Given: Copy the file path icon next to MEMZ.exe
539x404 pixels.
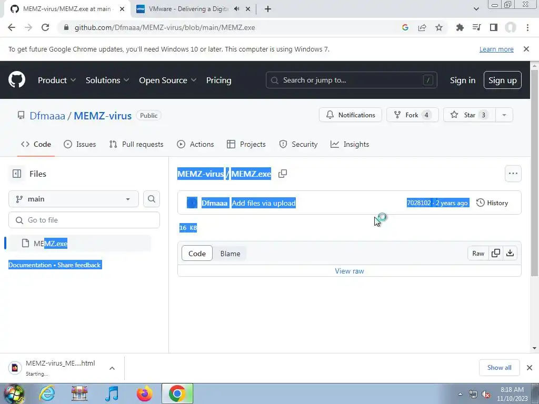Looking at the screenshot, I should coord(283,174).
